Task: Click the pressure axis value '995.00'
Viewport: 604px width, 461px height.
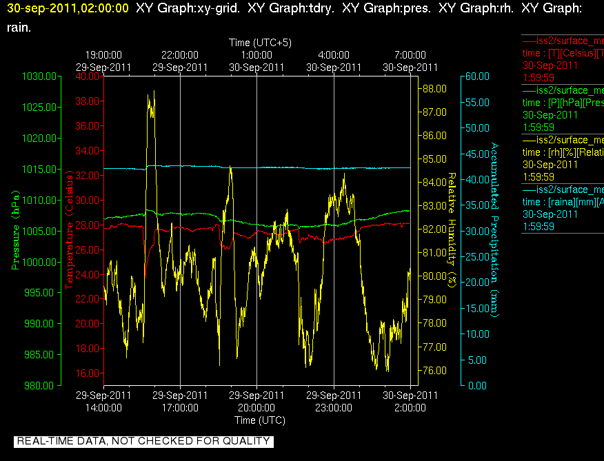Action: point(39,293)
